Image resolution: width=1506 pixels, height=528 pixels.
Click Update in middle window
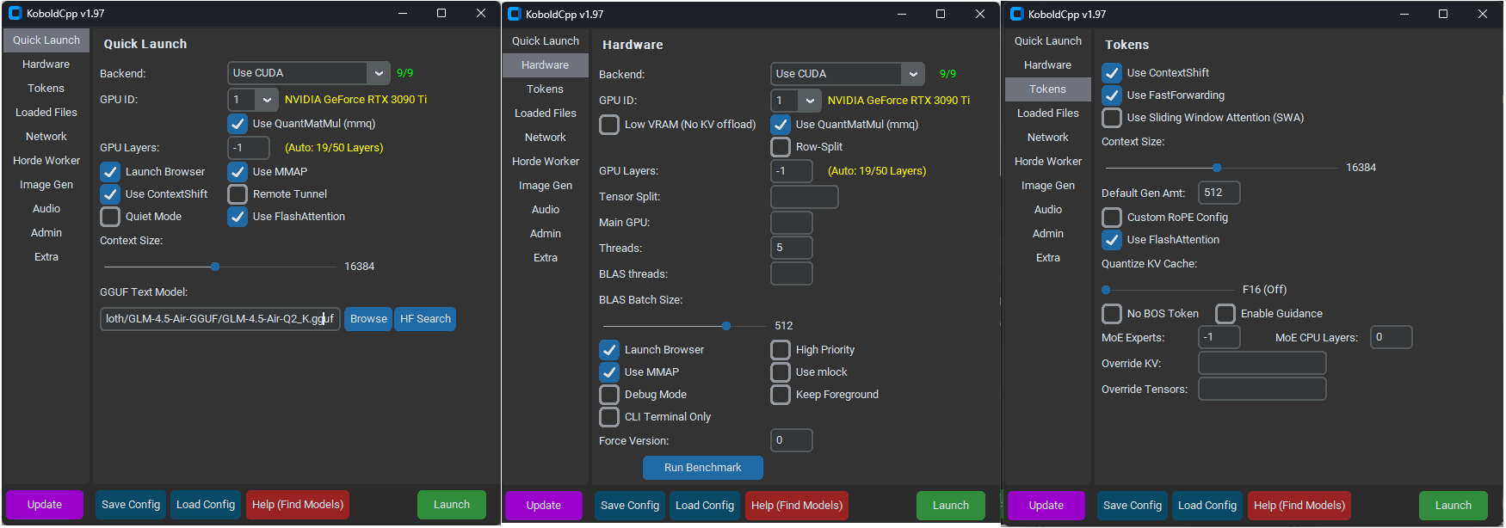click(544, 506)
